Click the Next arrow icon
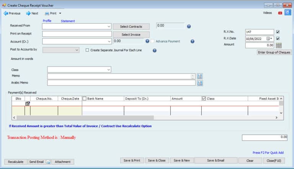Screen dimensions: 294x169 coord(28,13)
